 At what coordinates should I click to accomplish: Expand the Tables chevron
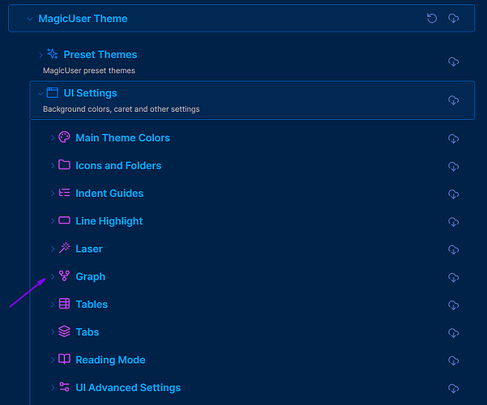point(53,305)
